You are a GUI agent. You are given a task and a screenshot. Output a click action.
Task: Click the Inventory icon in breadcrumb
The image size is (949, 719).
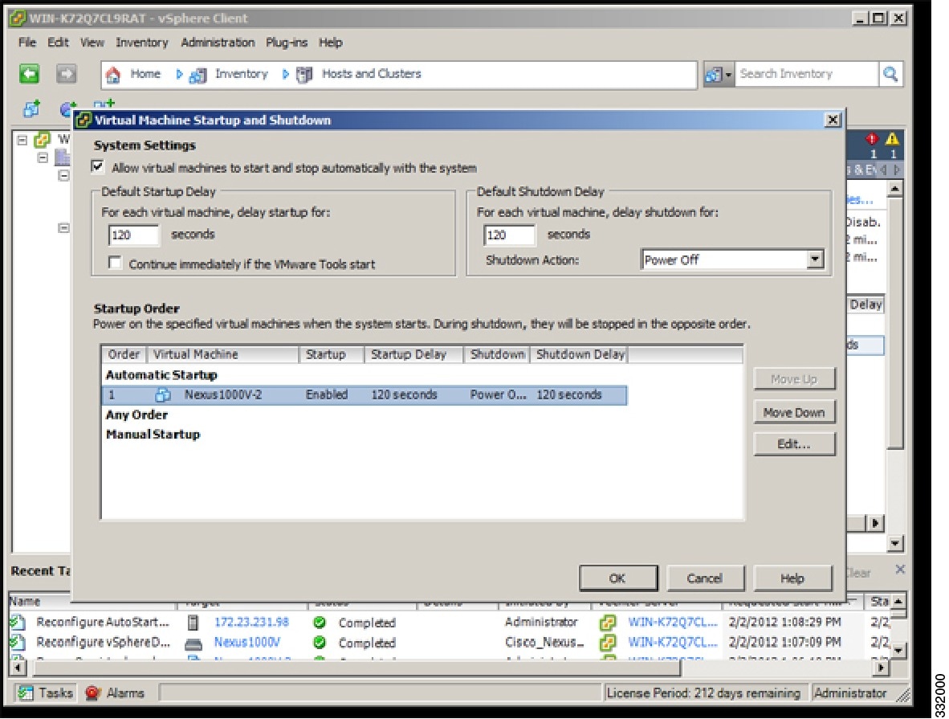pos(198,75)
